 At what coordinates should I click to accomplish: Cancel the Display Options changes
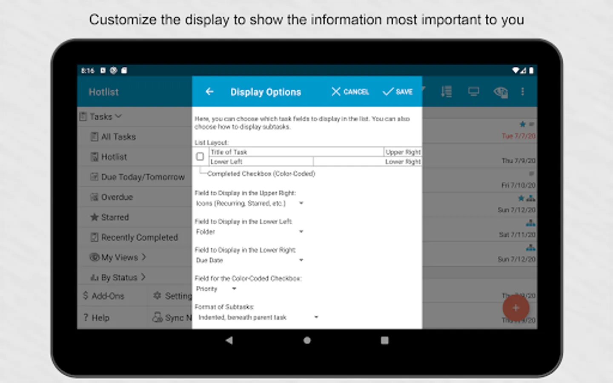[x=350, y=91]
